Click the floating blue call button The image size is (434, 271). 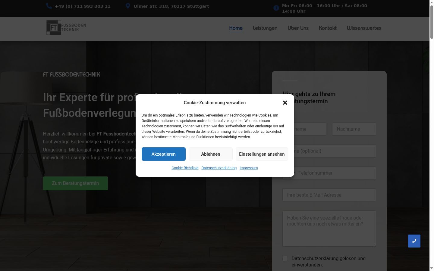point(414,241)
